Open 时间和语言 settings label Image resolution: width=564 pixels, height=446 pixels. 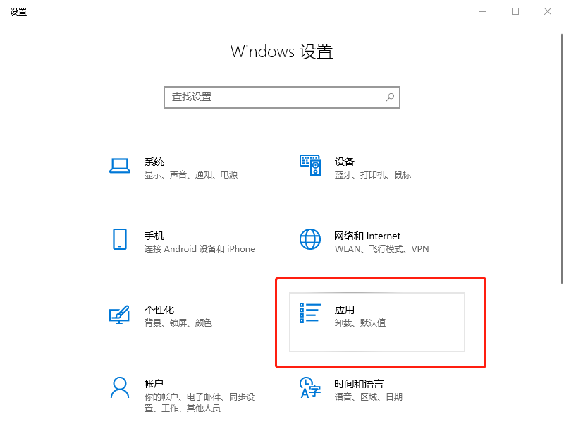(x=359, y=384)
